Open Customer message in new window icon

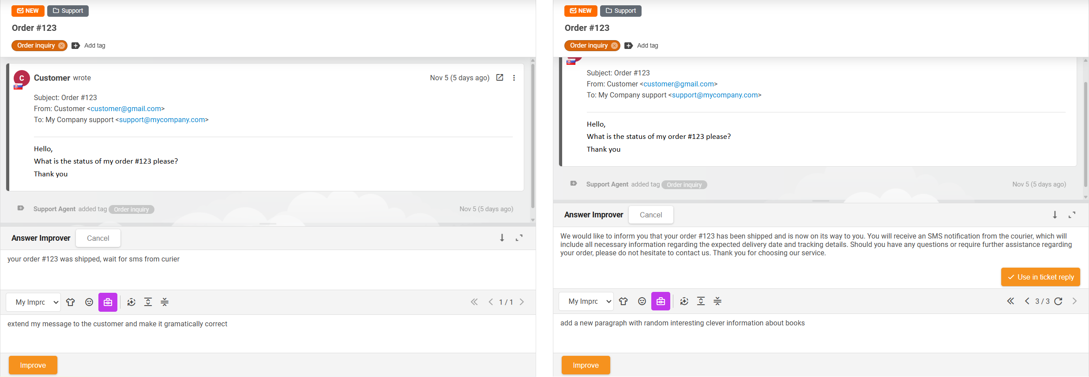pos(499,78)
